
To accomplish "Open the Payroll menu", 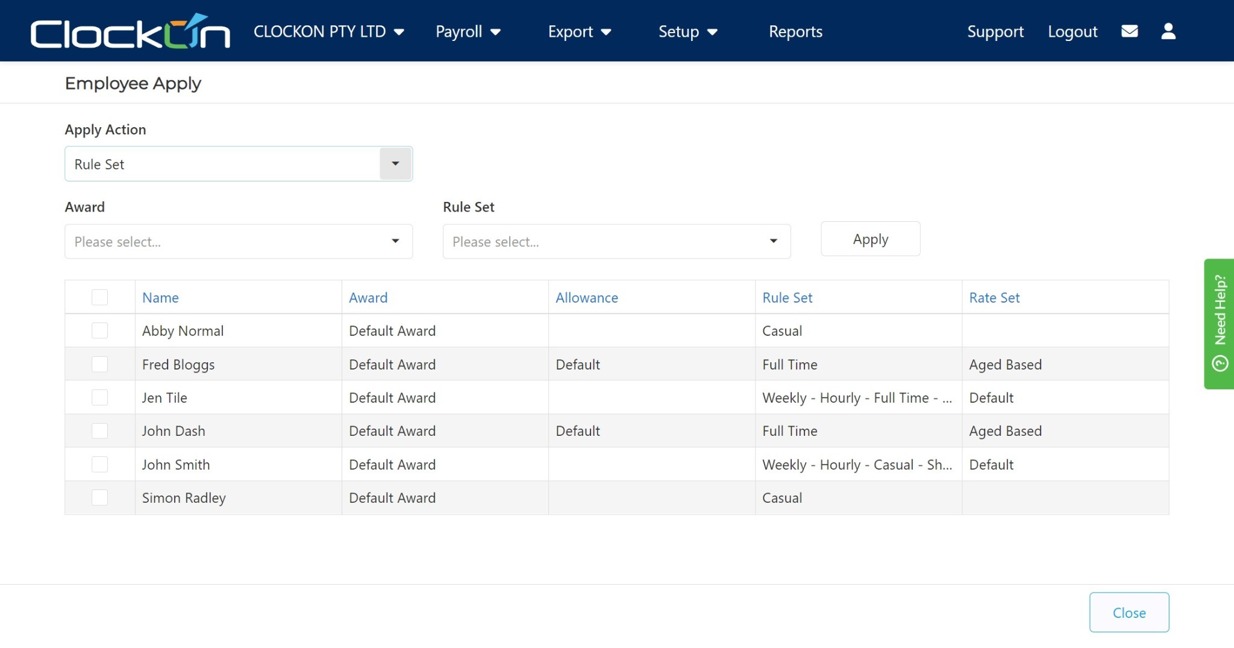I will pyautogui.click(x=468, y=31).
